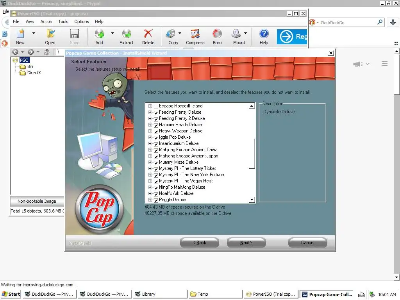Image resolution: width=400 pixels, height=300 pixels.
Task: Click the feature list scroll down arrow
Action: (252, 200)
